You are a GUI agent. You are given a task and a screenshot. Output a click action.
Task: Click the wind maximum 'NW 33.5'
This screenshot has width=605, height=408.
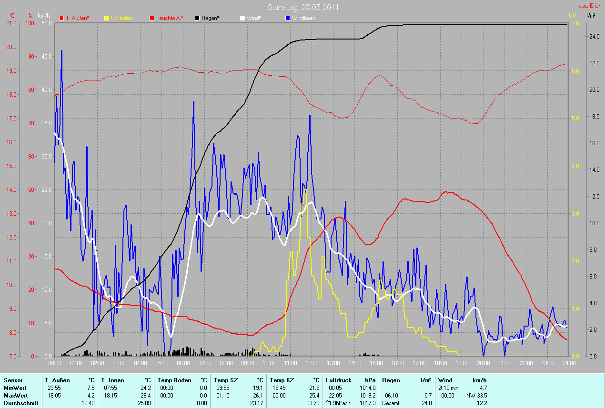click(477, 396)
